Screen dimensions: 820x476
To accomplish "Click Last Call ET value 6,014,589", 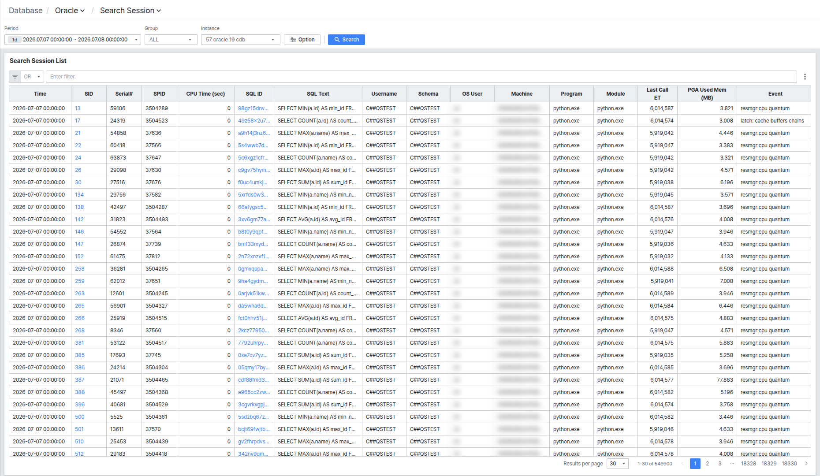I will coord(662,294).
